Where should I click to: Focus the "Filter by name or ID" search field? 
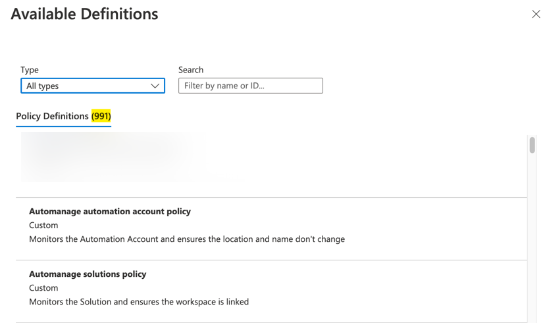point(250,86)
